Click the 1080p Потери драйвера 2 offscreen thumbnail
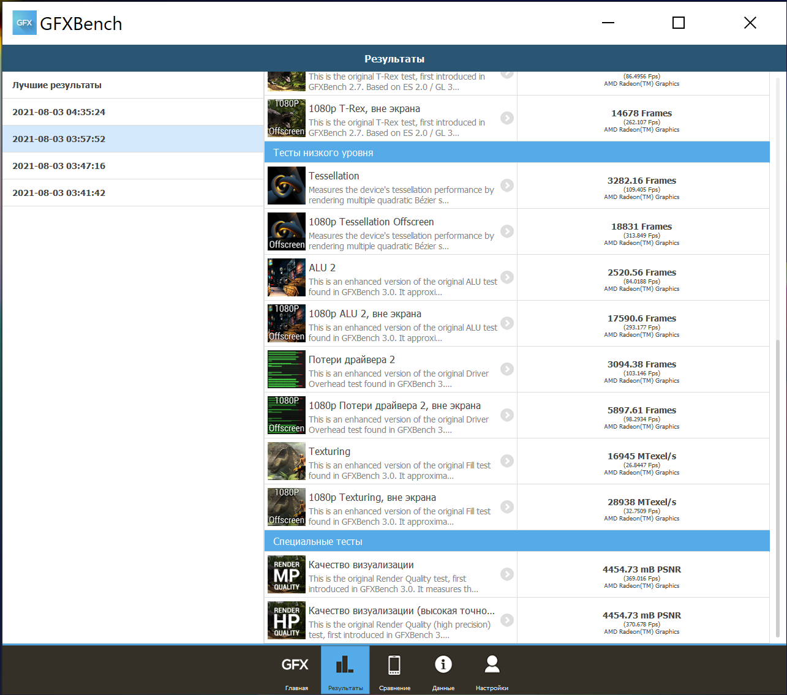 click(x=287, y=415)
